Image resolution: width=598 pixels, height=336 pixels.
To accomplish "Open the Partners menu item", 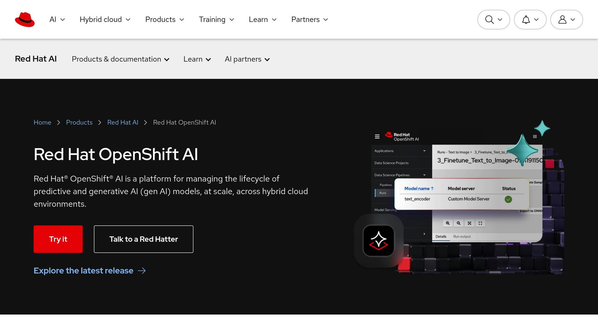I will click(310, 20).
